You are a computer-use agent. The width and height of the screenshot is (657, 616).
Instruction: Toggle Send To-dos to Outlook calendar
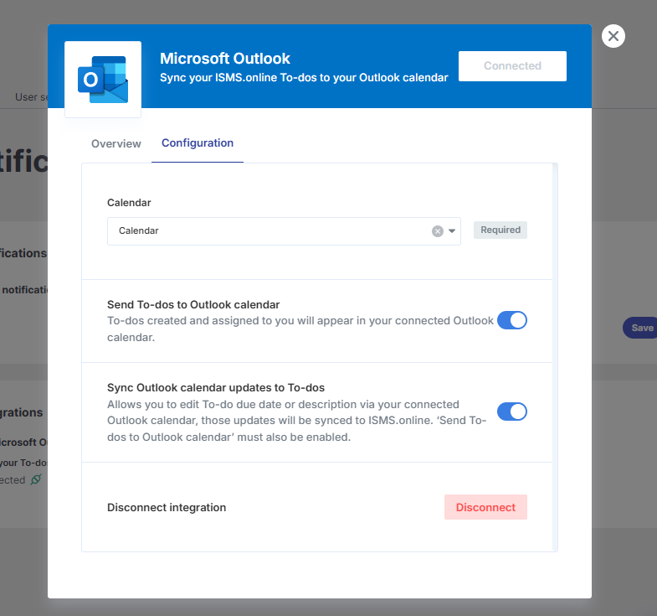(511, 321)
